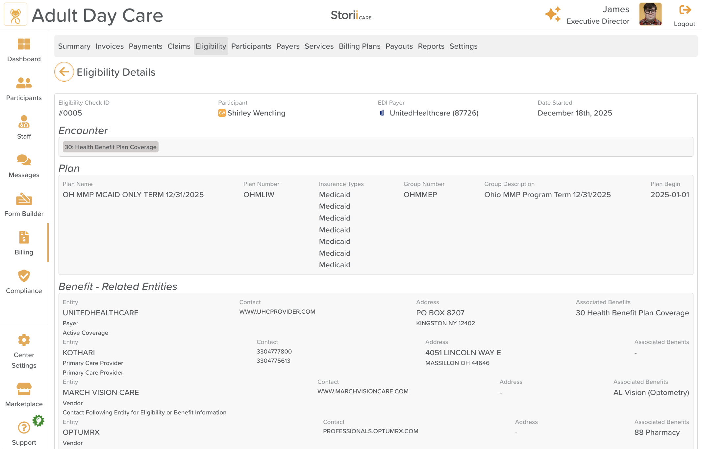702x449 pixels.
Task: Launch the Form Builder icon
Action: point(24,199)
